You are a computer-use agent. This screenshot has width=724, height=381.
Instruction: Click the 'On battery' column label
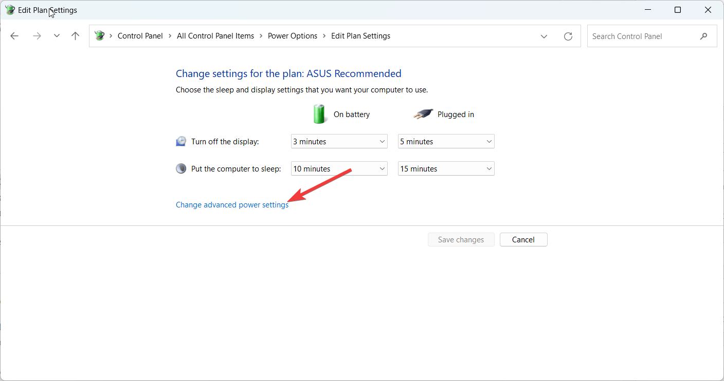tap(352, 115)
